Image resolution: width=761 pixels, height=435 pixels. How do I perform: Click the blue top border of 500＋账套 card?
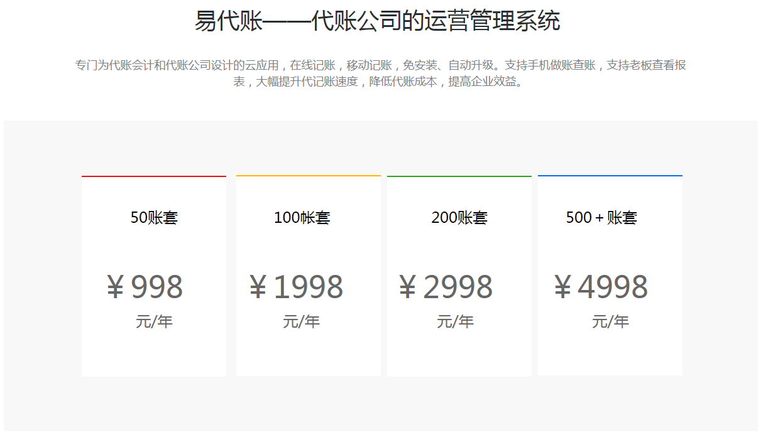pos(610,176)
